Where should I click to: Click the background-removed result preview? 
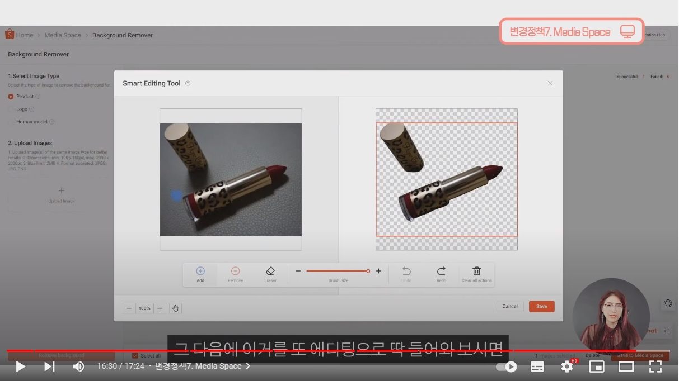[447, 179]
